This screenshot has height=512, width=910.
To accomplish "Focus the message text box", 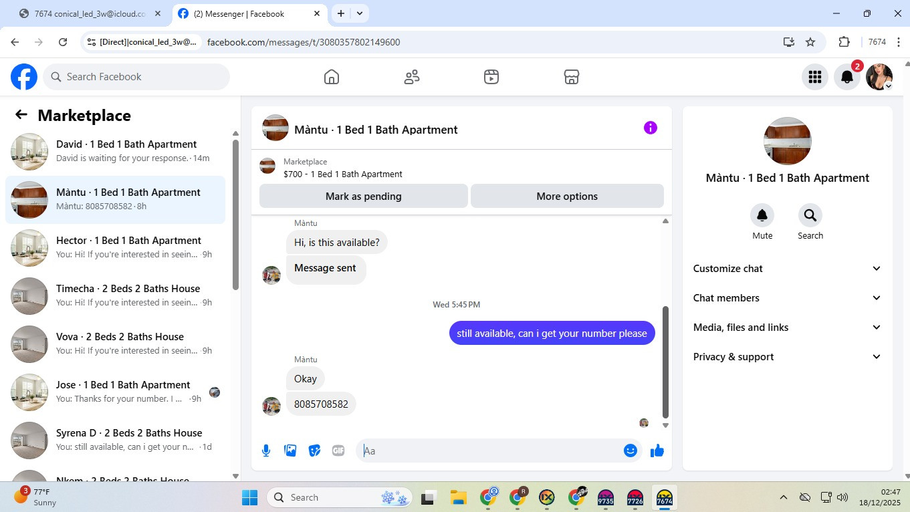I will [493, 451].
